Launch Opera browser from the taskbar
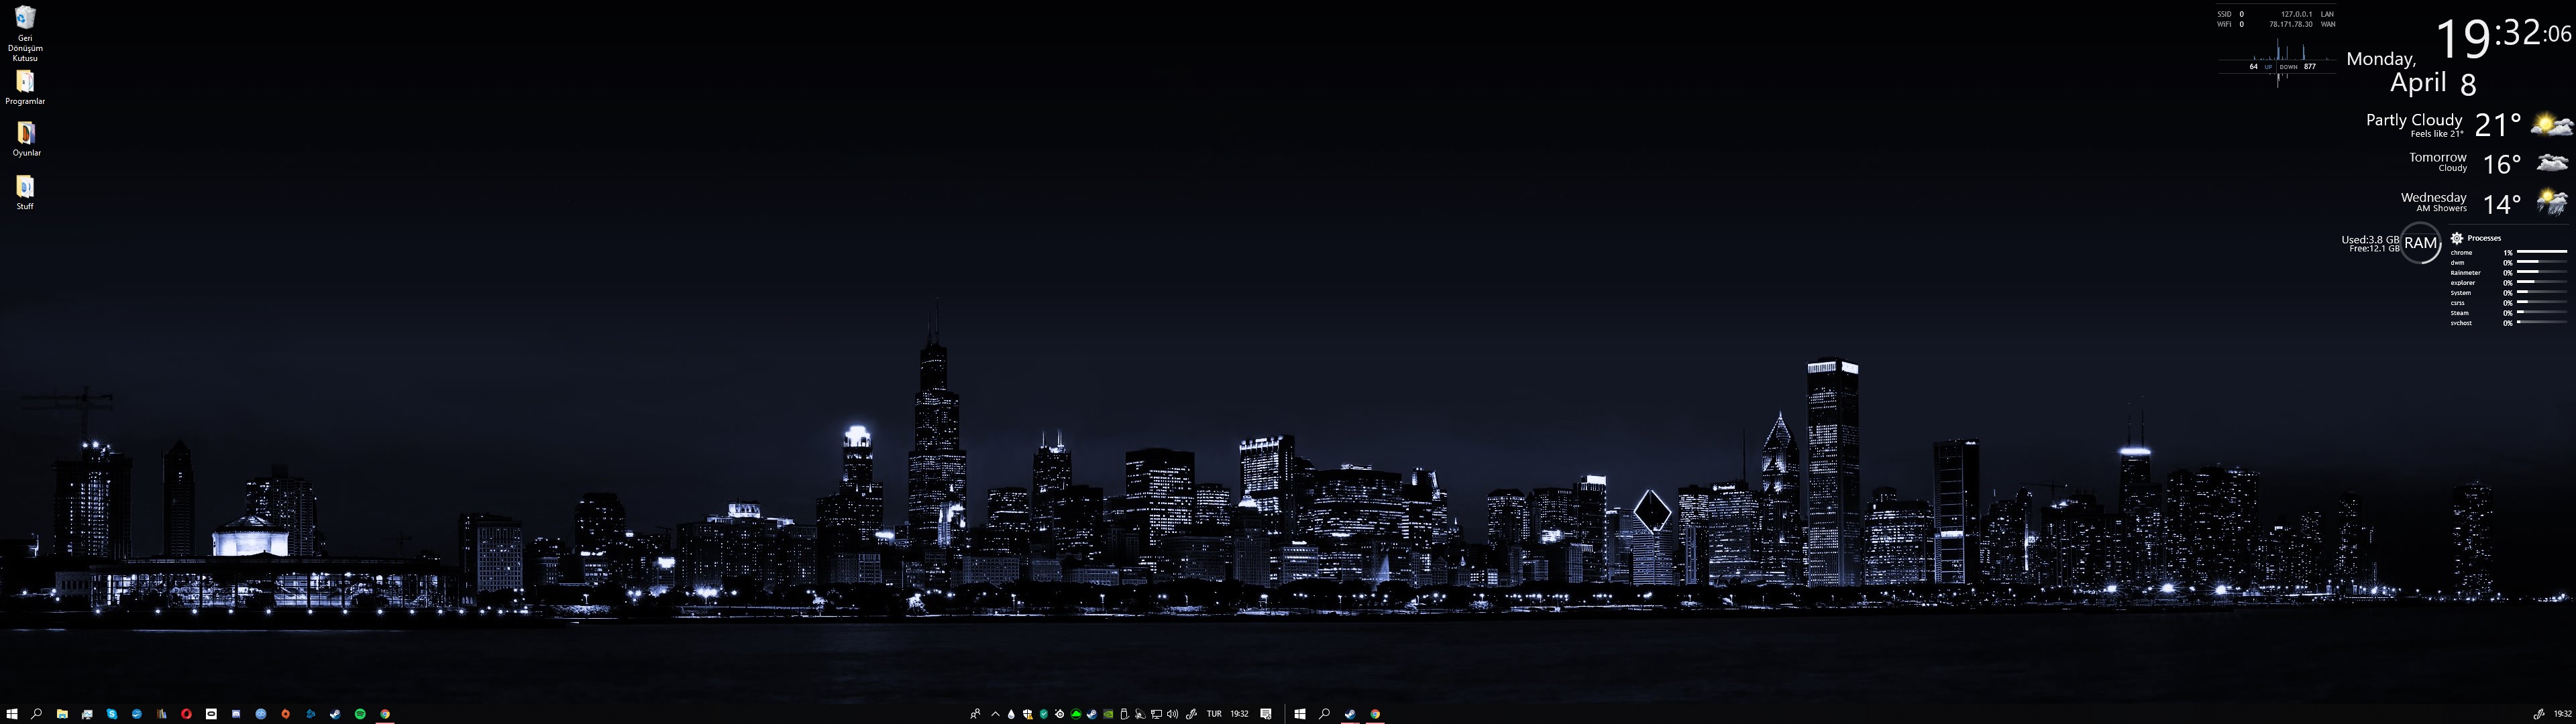 tap(186, 714)
